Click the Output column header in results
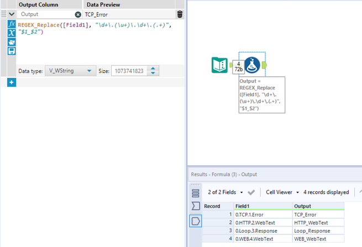Viewport: 362px width, 247px height. click(x=318, y=206)
